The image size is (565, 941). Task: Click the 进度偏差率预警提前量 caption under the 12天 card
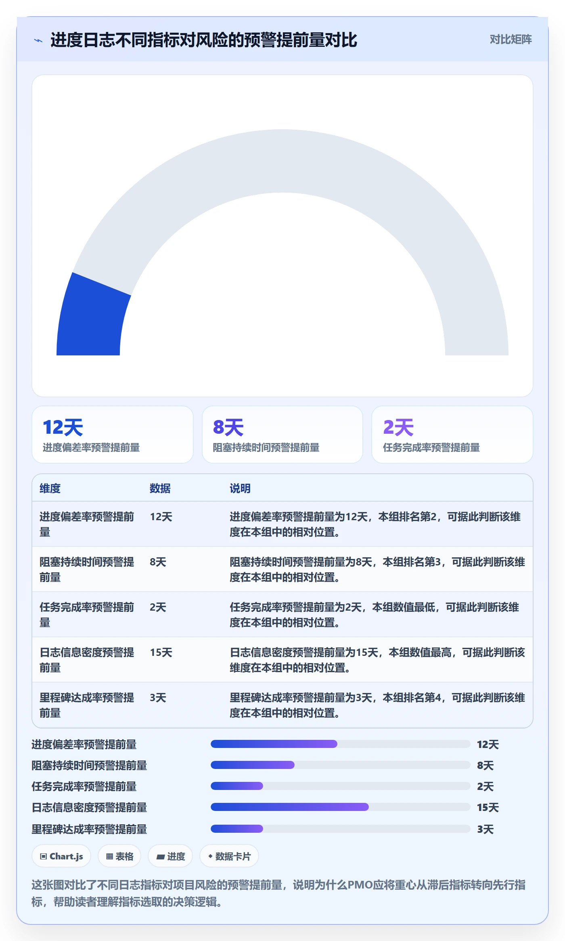click(x=91, y=447)
